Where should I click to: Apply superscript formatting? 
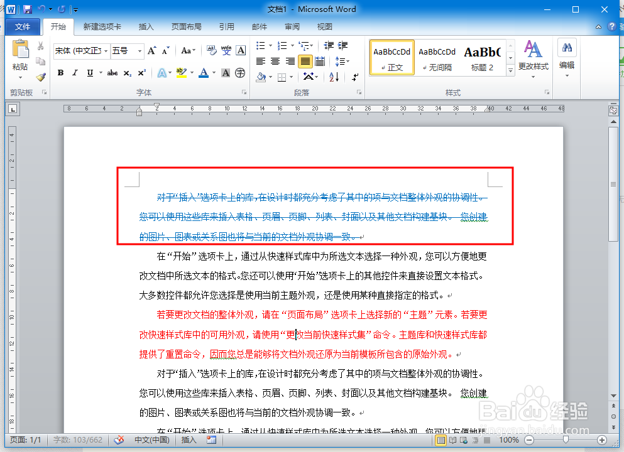coord(142,73)
